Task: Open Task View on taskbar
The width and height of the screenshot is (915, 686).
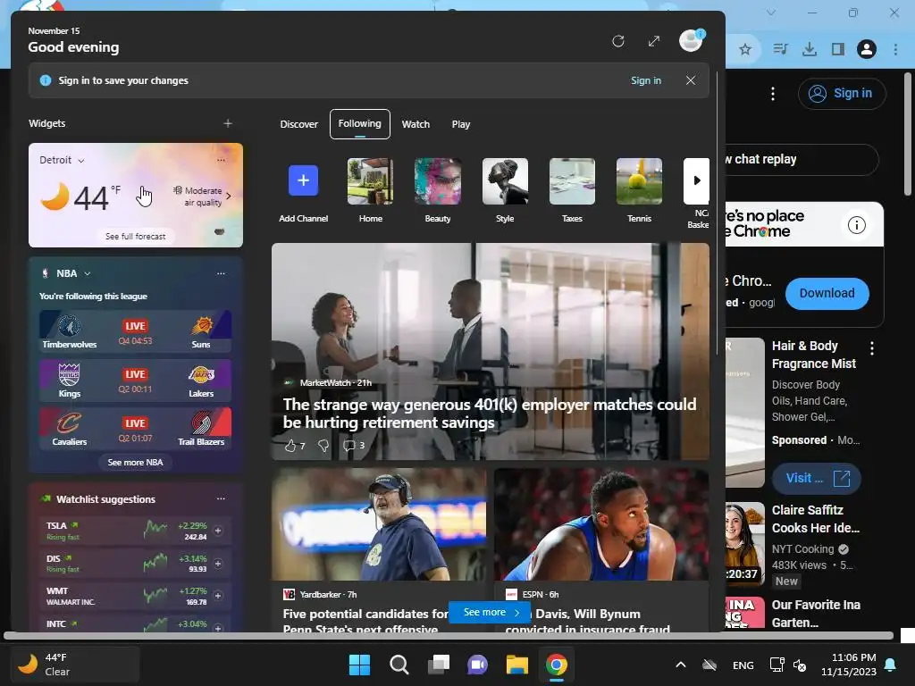Action: coord(438,665)
